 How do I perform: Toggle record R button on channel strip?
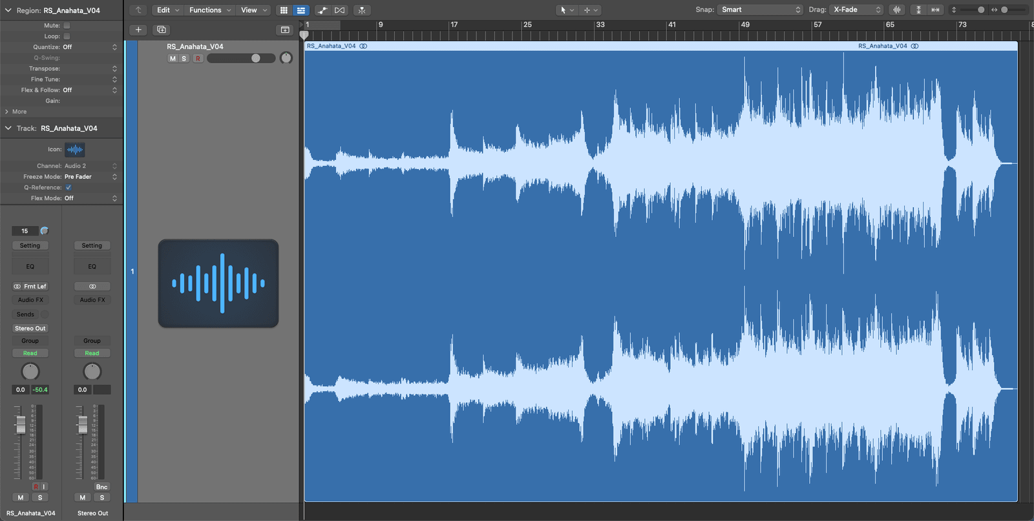pos(36,487)
